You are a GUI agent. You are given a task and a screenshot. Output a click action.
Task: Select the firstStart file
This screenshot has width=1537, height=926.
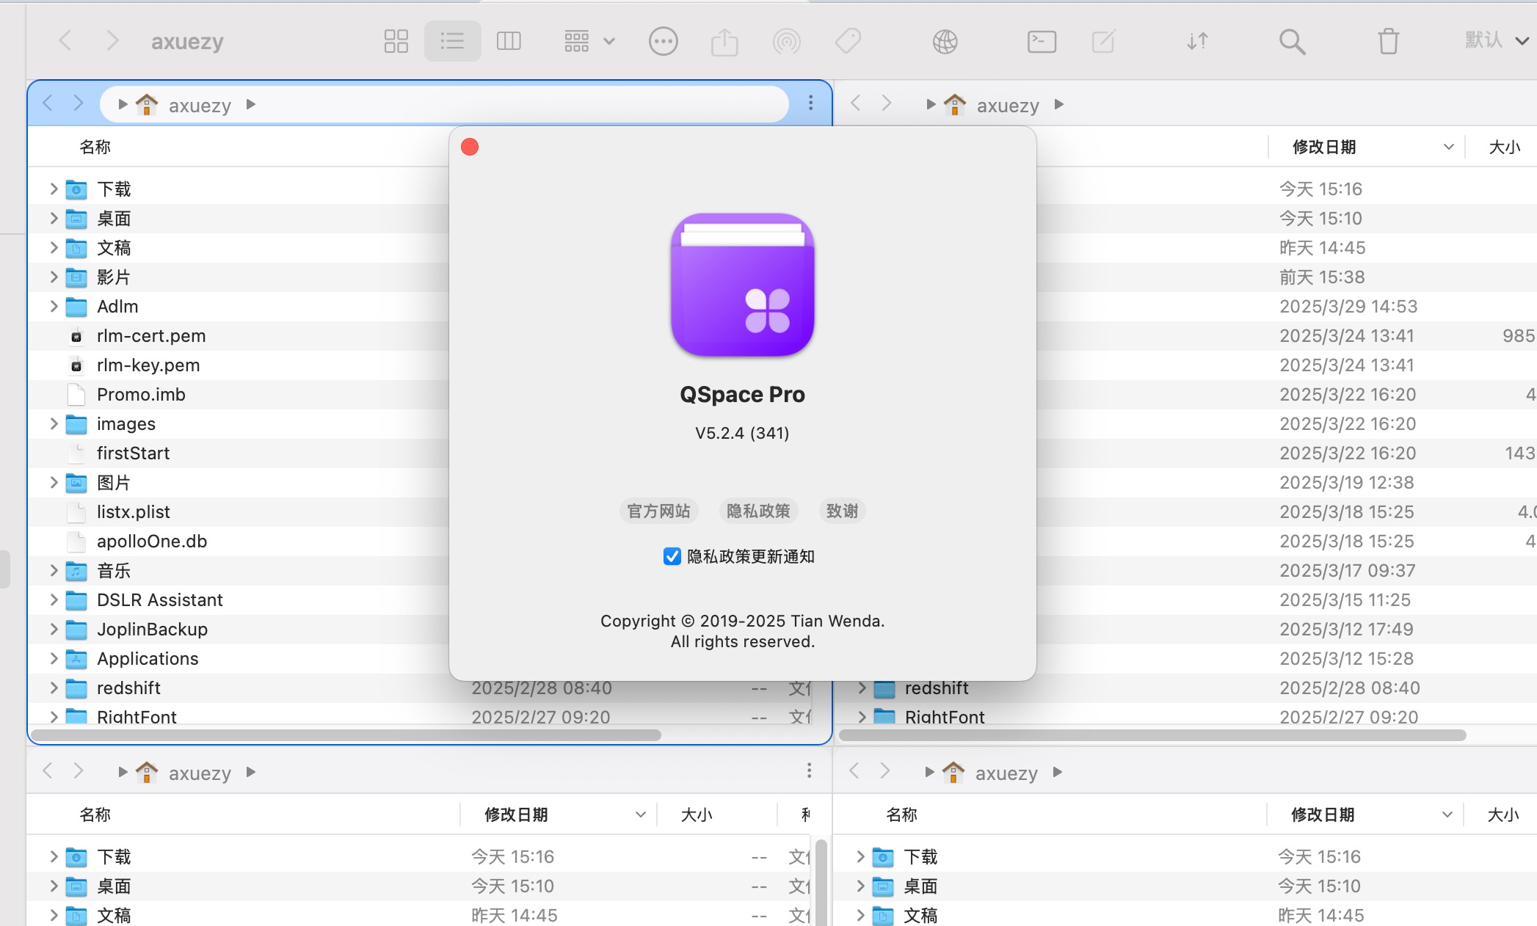tap(133, 453)
